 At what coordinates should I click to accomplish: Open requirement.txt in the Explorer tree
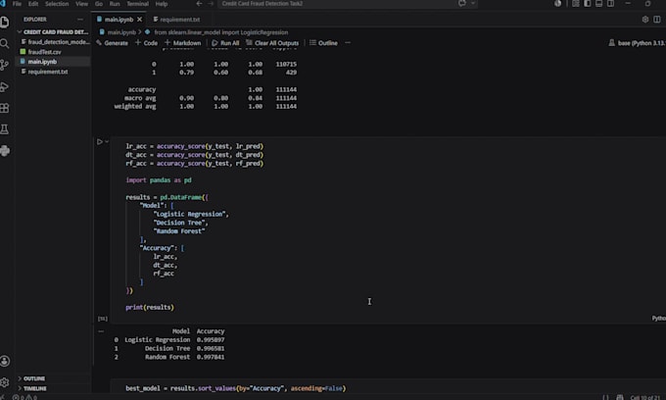53,72
